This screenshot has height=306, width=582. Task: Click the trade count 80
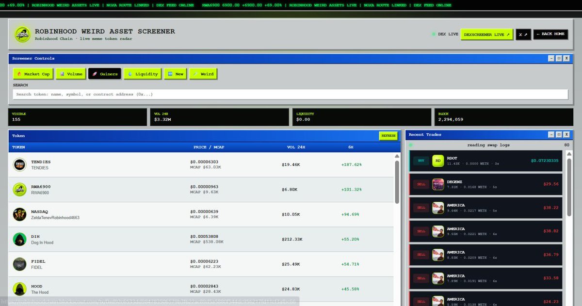567,145
